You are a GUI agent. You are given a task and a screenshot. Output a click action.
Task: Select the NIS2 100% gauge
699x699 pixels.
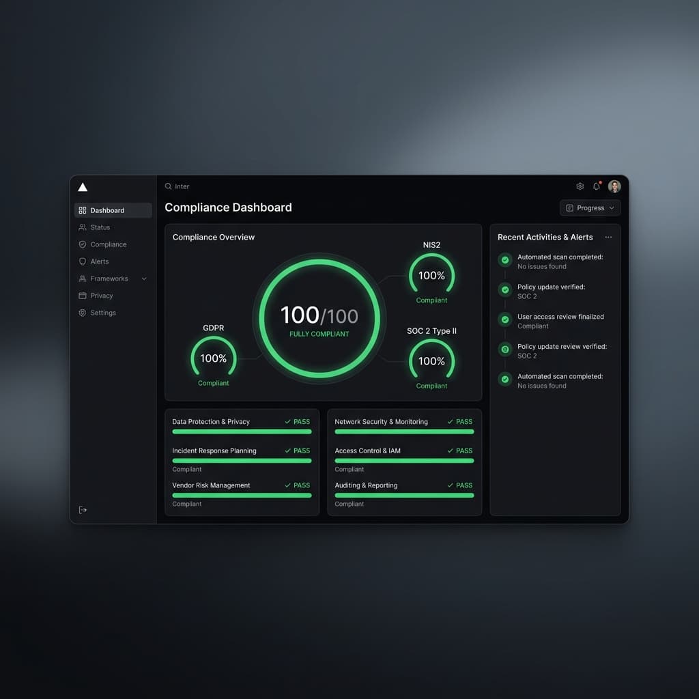coord(431,274)
